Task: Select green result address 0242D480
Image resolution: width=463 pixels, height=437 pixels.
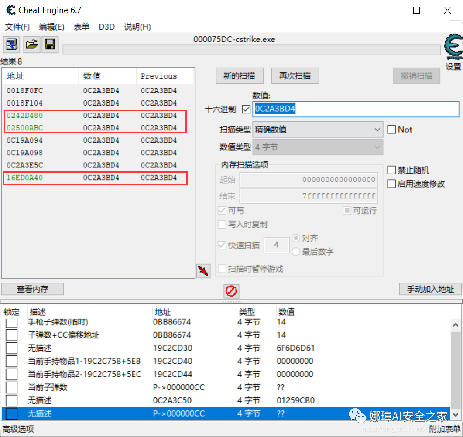Action: point(25,116)
